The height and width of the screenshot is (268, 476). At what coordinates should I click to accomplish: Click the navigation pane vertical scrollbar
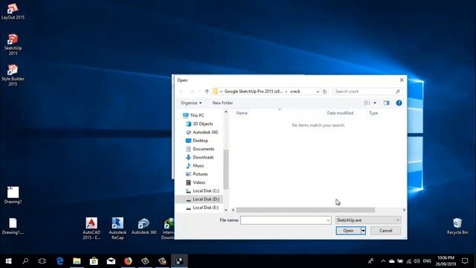(x=226, y=169)
